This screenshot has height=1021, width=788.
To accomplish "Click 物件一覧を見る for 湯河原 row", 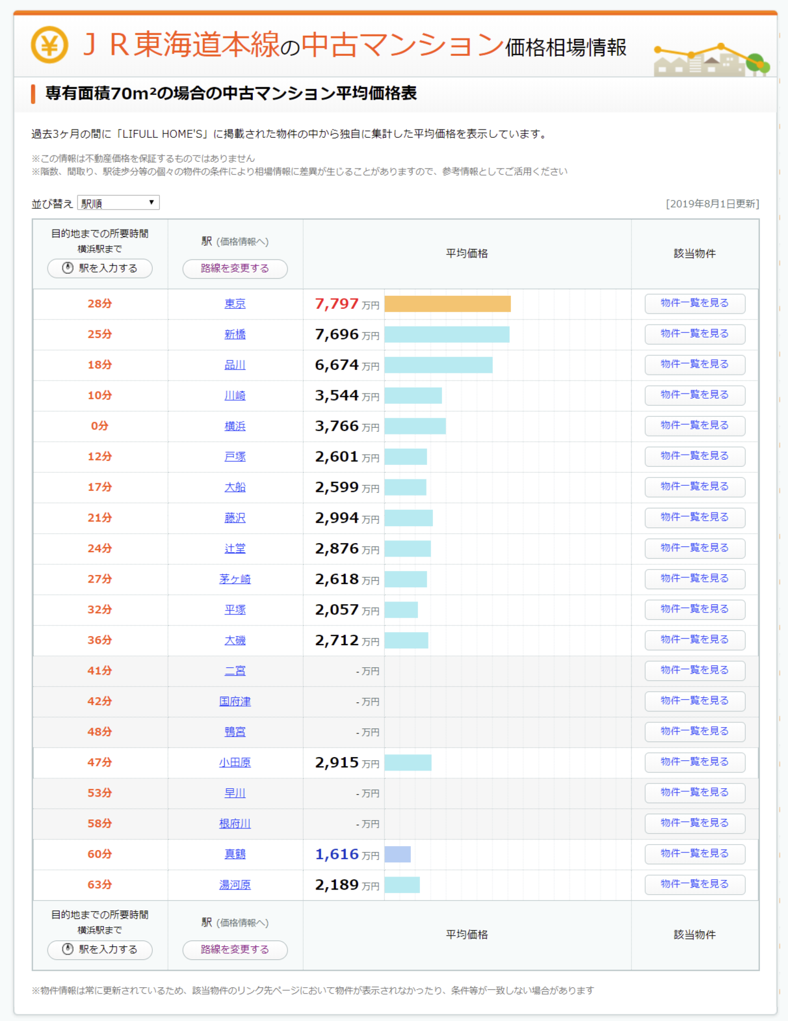I will tap(695, 884).
